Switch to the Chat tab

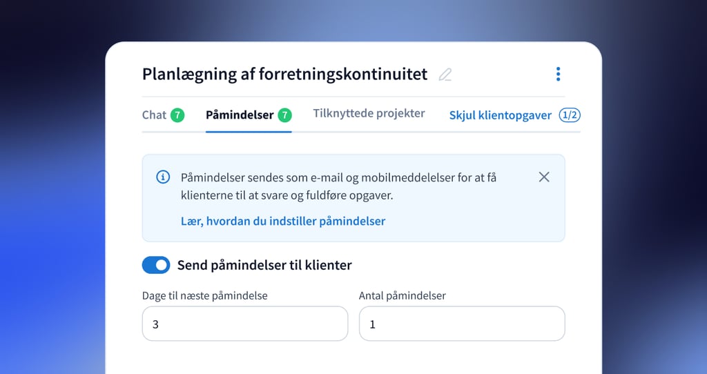click(x=154, y=115)
